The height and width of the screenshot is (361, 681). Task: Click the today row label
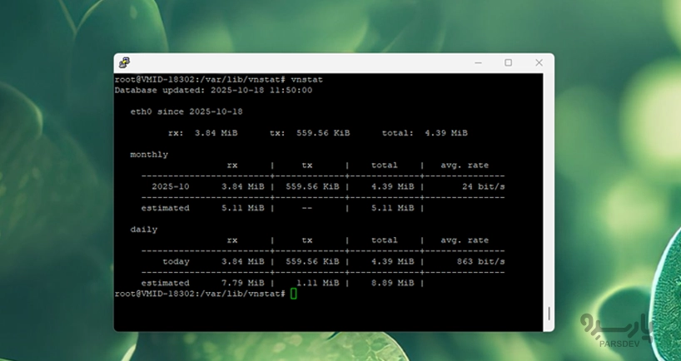point(176,261)
